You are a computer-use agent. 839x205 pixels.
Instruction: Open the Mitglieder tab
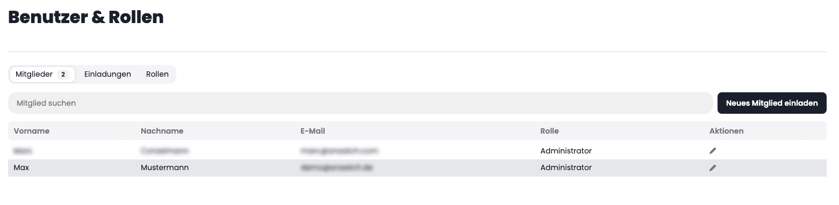coord(42,75)
